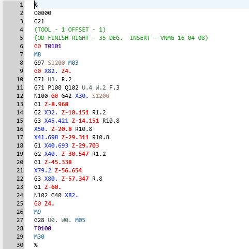Click the M9 coolant off code
This screenshot has width=249, height=249.
click(37, 212)
